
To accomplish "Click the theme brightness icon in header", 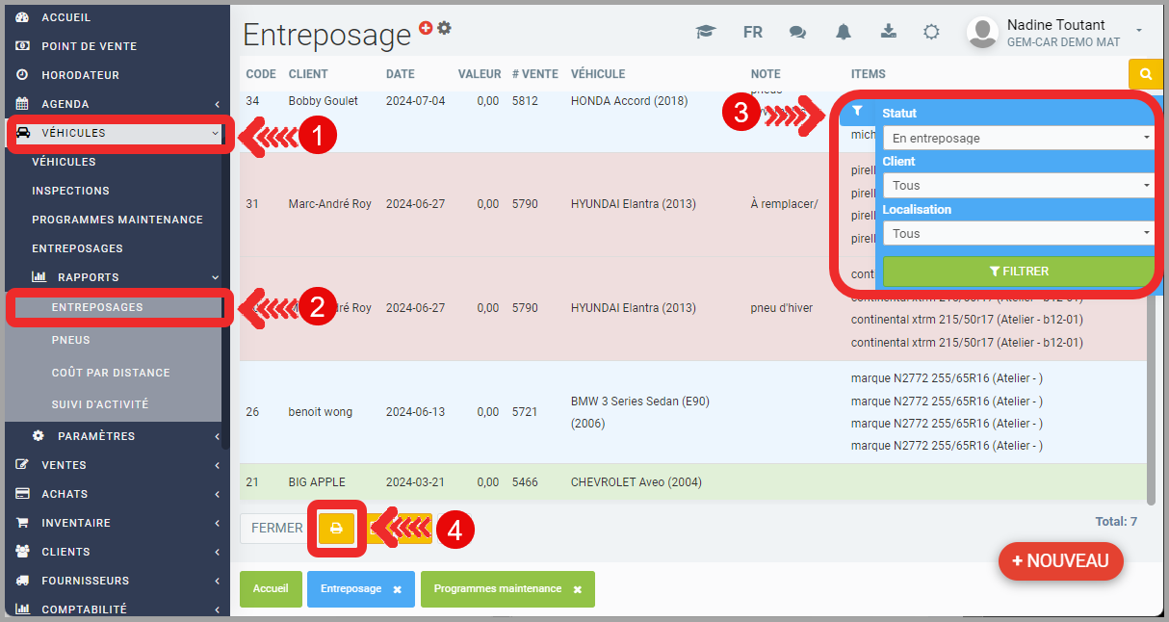I will pyautogui.click(x=931, y=32).
